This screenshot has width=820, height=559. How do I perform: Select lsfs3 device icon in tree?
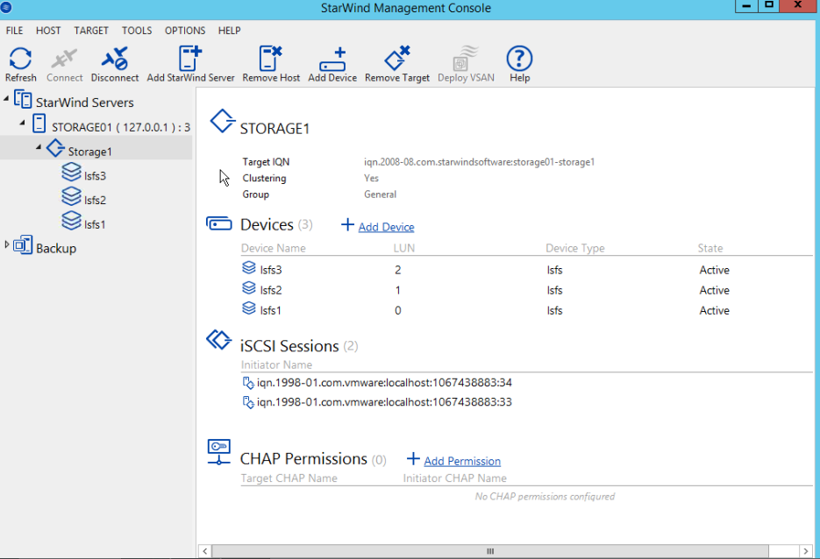[x=72, y=172]
